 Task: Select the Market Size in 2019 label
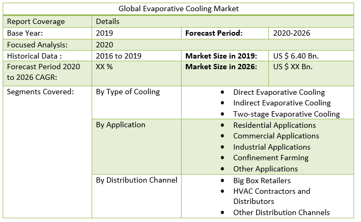click(x=221, y=56)
